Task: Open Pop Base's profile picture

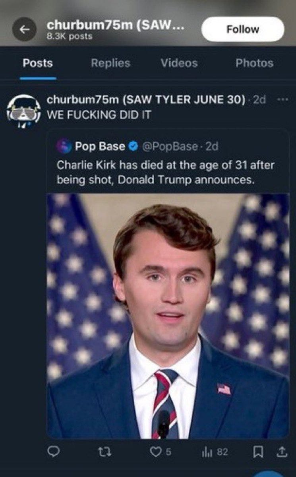Action: point(65,146)
